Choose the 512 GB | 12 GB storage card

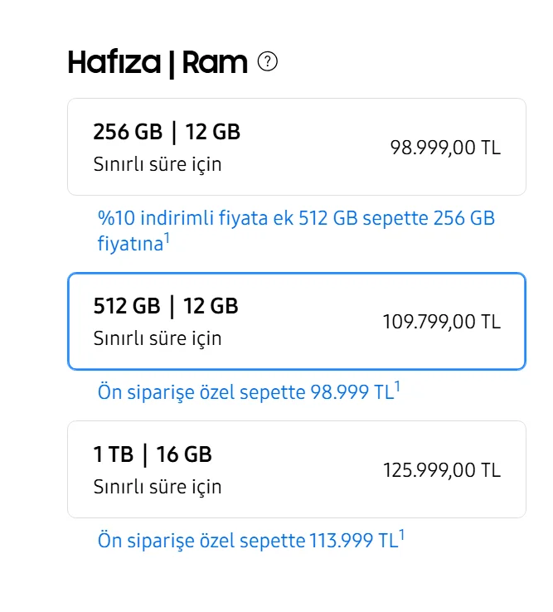[x=296, y=321]
